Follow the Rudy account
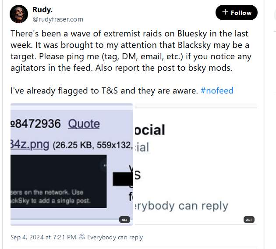This screenshot has height=249, width=276. pyautogui.click(x=237, y=13)
